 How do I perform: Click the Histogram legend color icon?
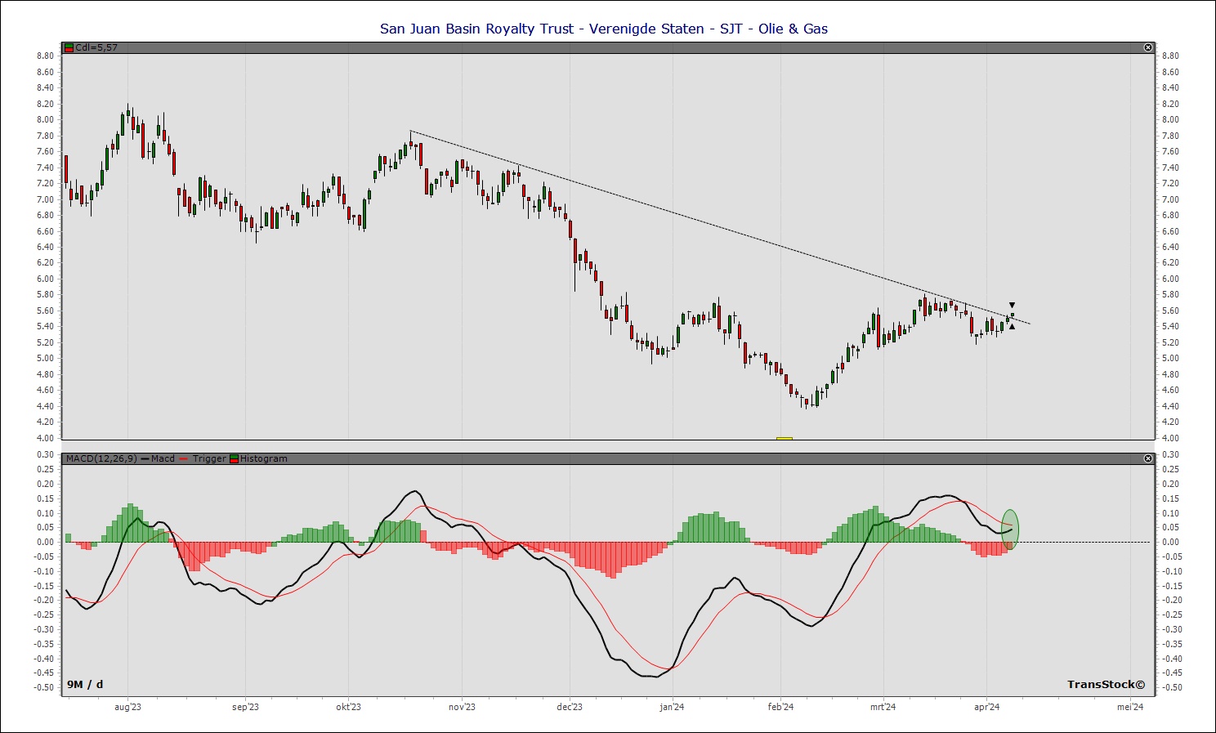(235, 458)
